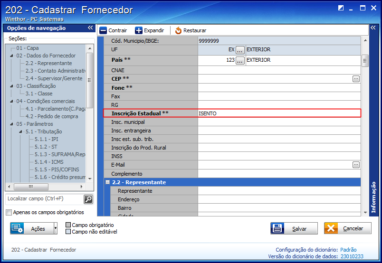The height and width of the screenshot is (263, 382).
Task: Click Cancelar button
Action: (x=348, y=228)
